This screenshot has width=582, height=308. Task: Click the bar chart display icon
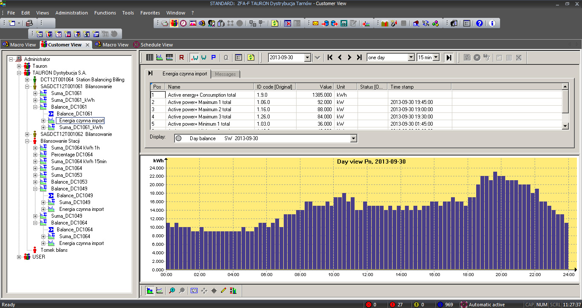(150, 291)
